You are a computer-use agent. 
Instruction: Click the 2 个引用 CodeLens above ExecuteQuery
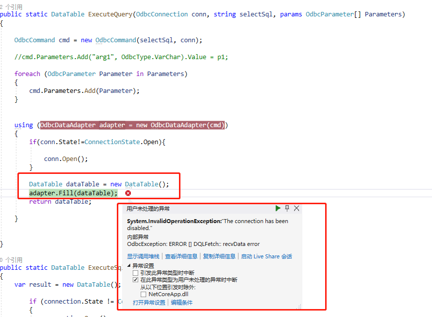pos(11,6)
